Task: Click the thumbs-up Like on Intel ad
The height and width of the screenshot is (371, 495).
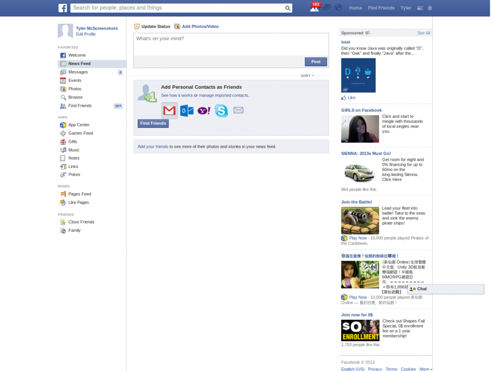Action: pos(348,98)
